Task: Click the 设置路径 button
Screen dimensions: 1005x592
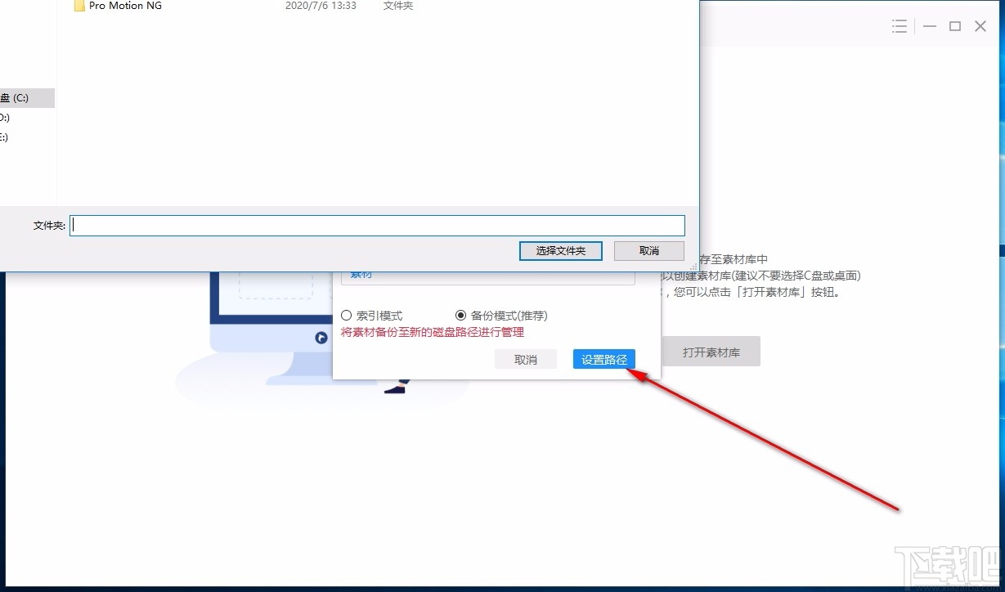Action: 603,359
